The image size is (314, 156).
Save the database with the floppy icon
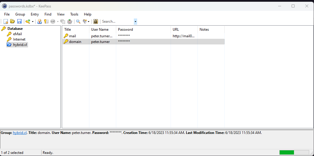[x=19, y=21]
